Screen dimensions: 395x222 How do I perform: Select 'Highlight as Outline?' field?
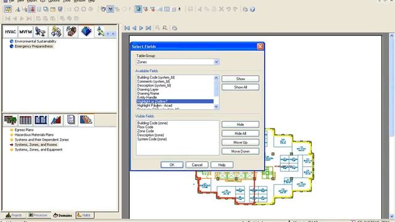175,101
